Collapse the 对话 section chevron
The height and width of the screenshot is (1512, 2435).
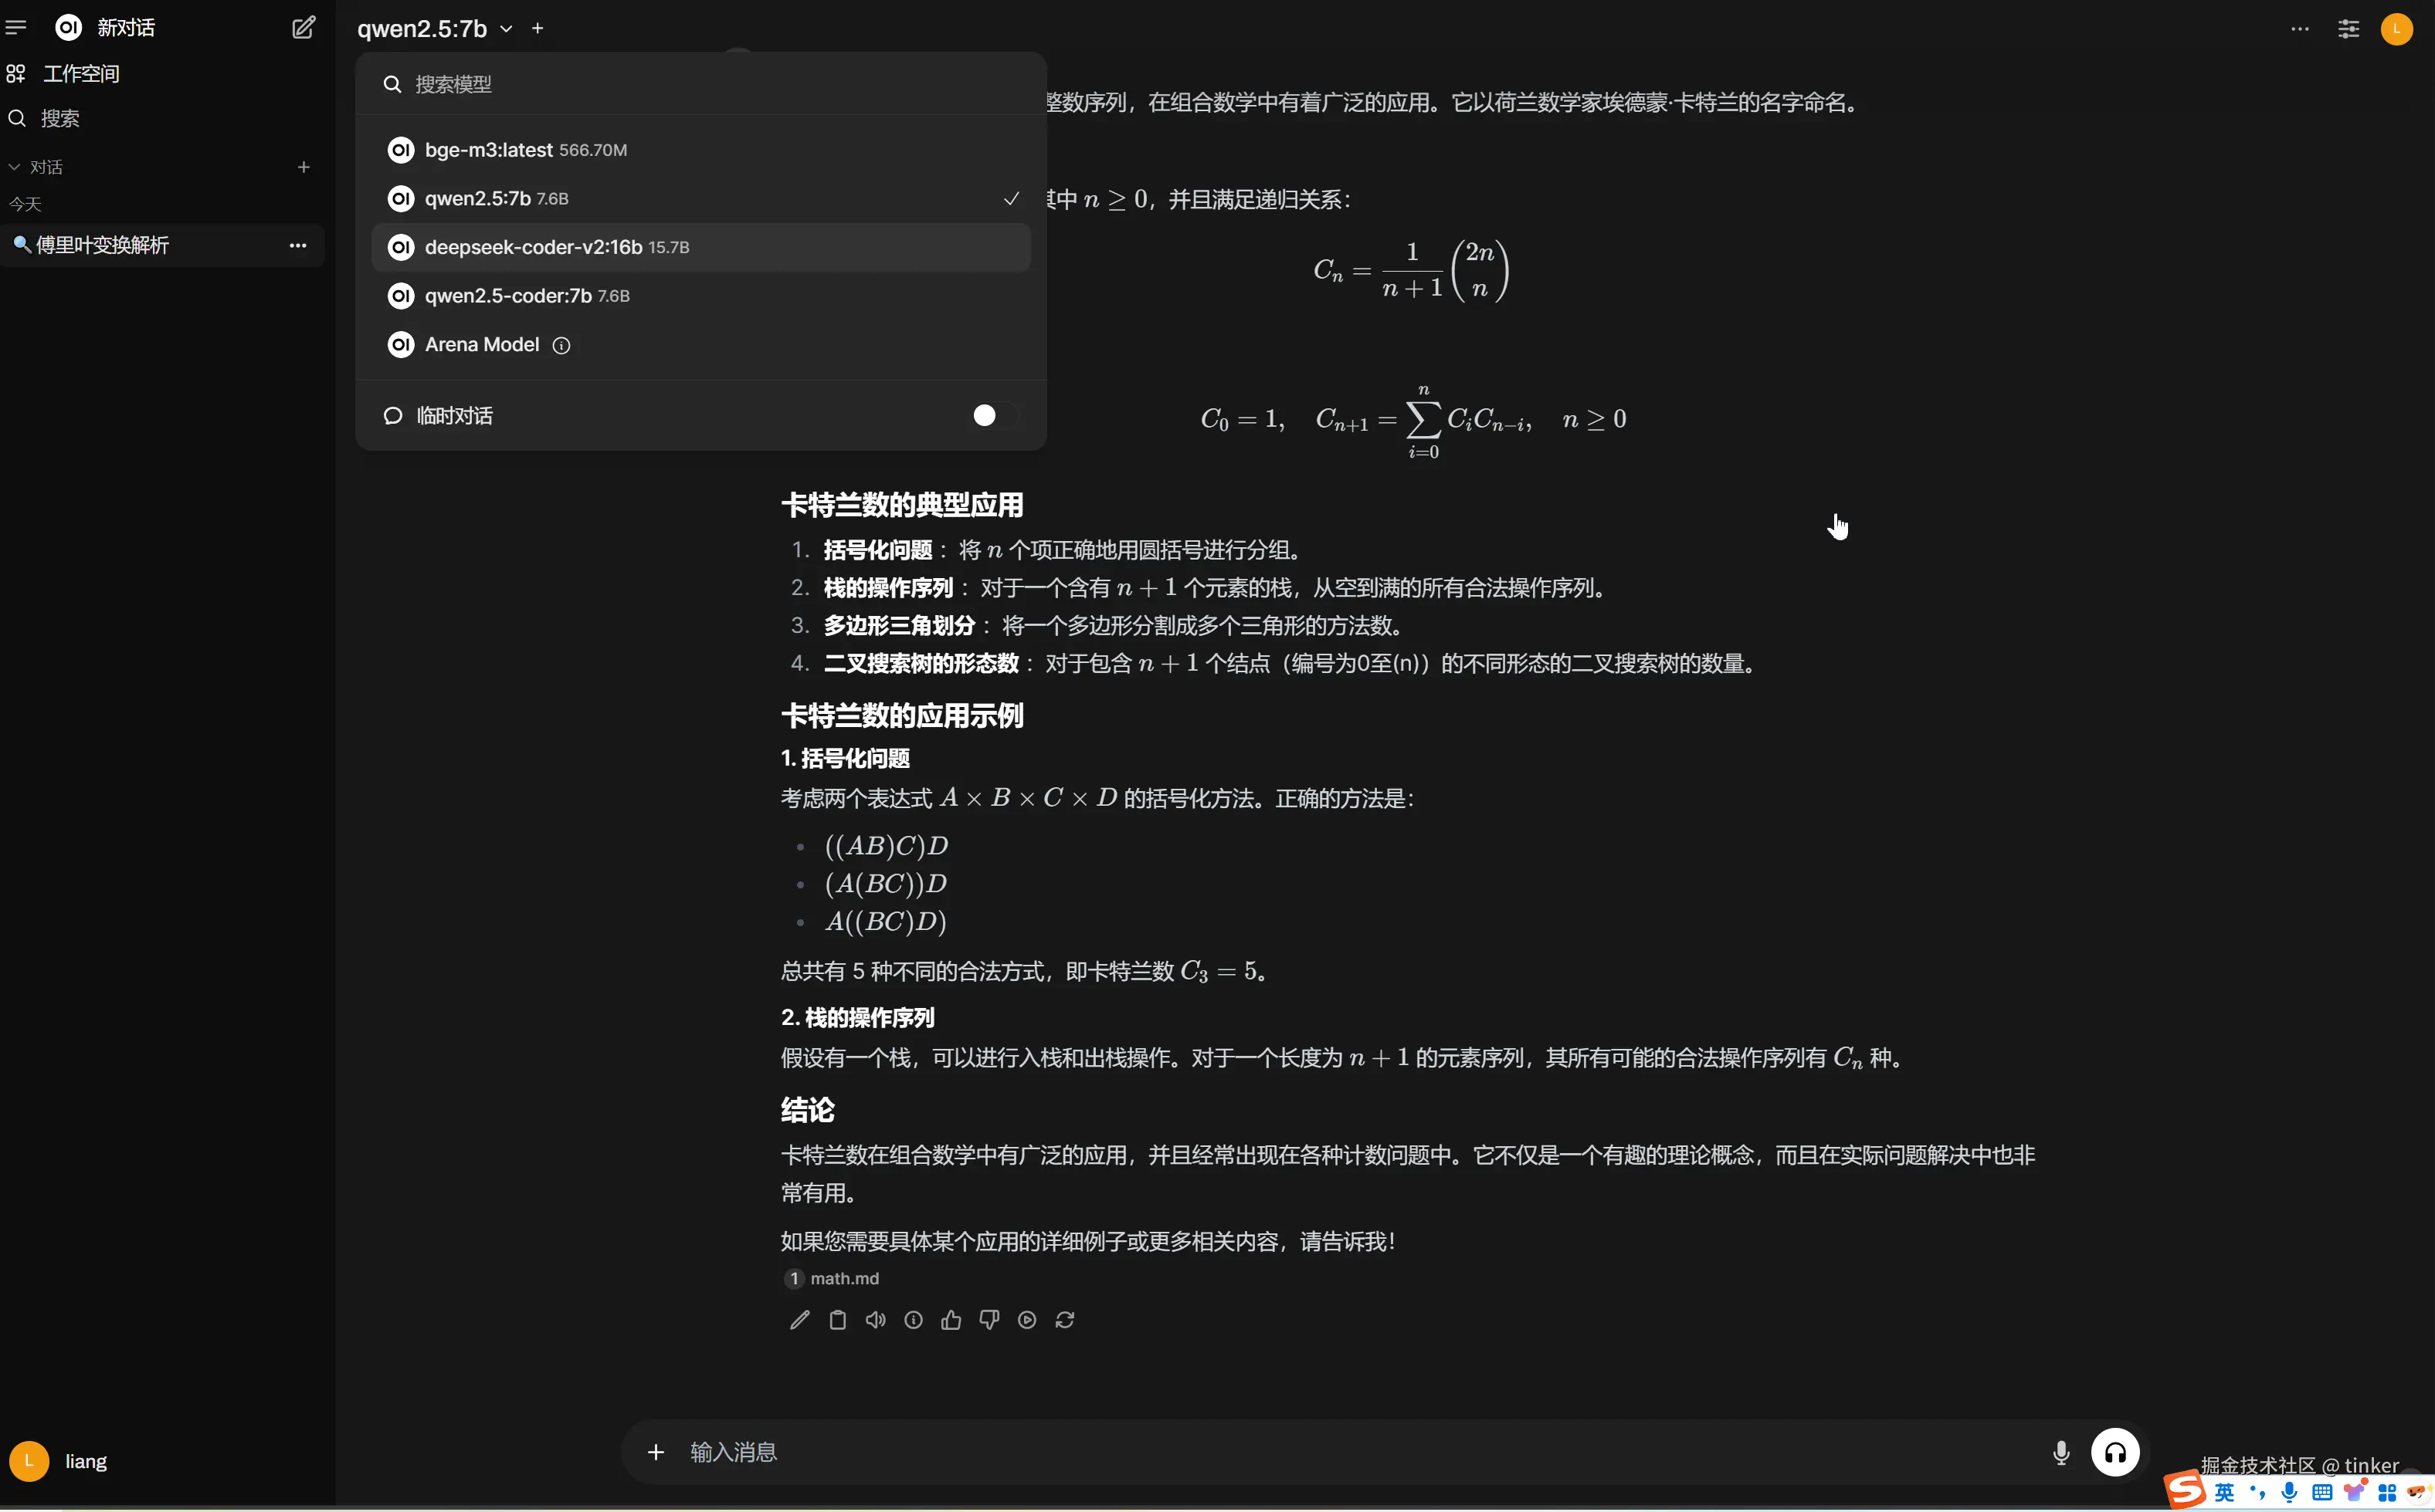[x=14, y=167]
